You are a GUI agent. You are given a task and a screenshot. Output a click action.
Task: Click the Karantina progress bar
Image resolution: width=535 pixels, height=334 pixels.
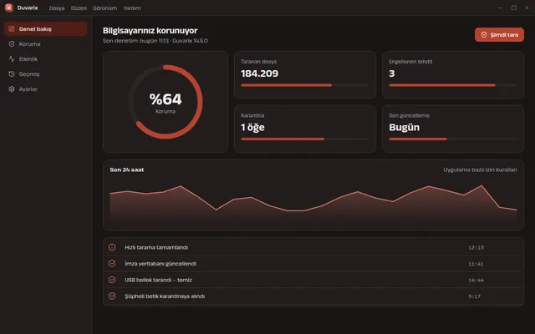click(304, 139)
